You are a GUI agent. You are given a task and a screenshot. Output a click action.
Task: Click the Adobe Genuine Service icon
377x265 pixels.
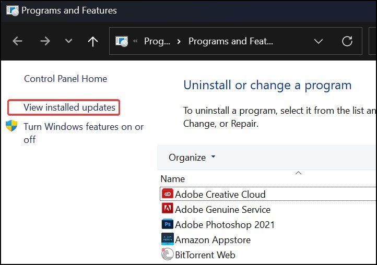click(x=167, y=209)
